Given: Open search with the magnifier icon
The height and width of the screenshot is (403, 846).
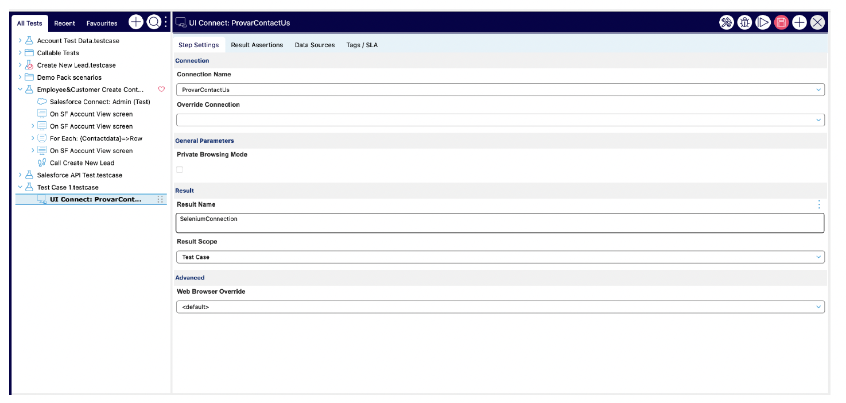Looking at the screenshot, I should tap(154, 22).
